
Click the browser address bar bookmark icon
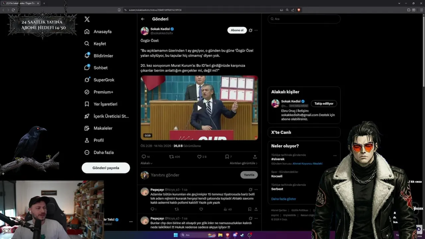[x=119, y=10]
